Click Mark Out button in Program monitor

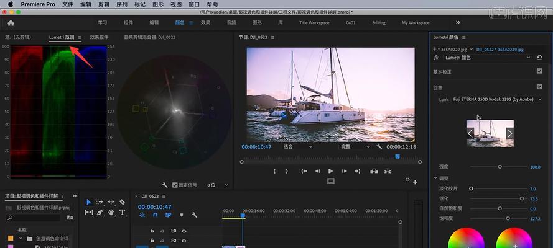[x=287, y=171]
